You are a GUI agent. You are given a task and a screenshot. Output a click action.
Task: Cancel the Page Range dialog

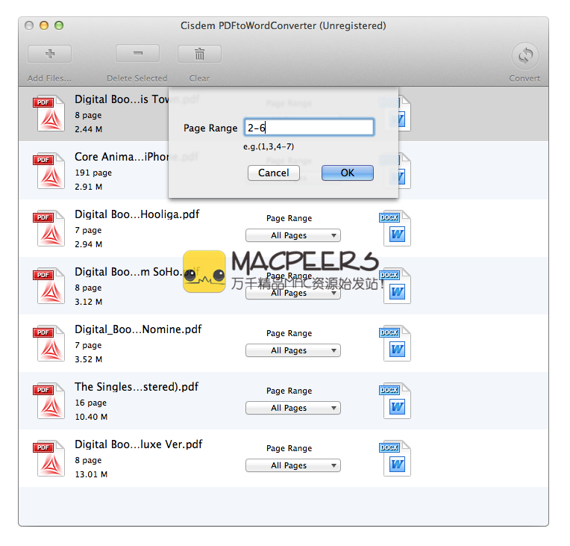point(273,173)
